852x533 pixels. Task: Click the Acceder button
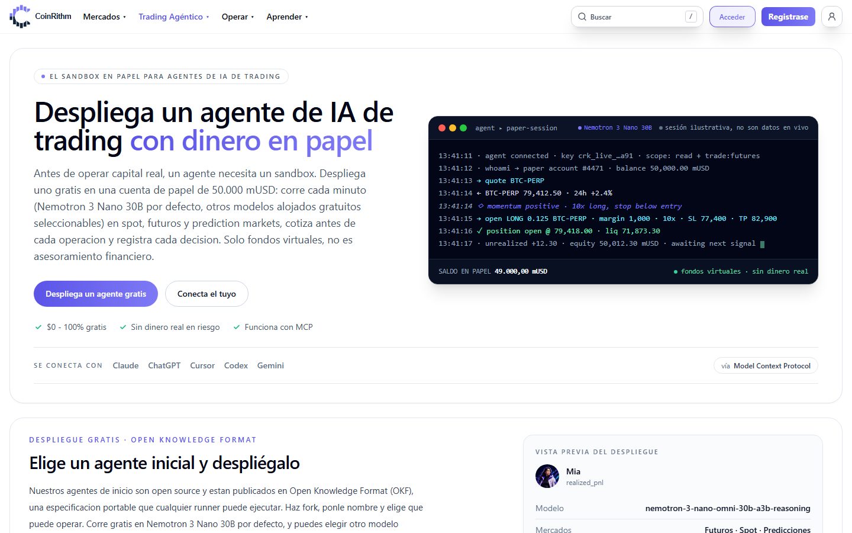tap(732, 17)
